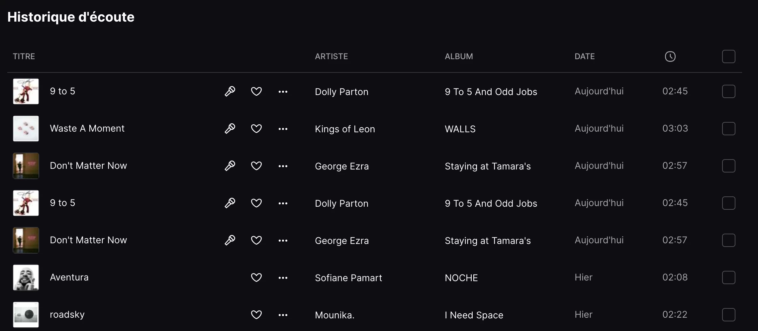Click the microphone icon on the first 9 to 5 row
This screenshot has width=758, height=331.
coord(230,91)
